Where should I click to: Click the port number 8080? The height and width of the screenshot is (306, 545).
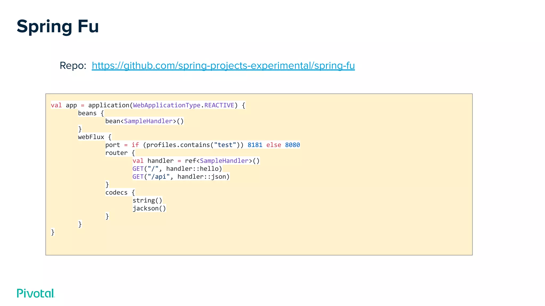point(292,145)
